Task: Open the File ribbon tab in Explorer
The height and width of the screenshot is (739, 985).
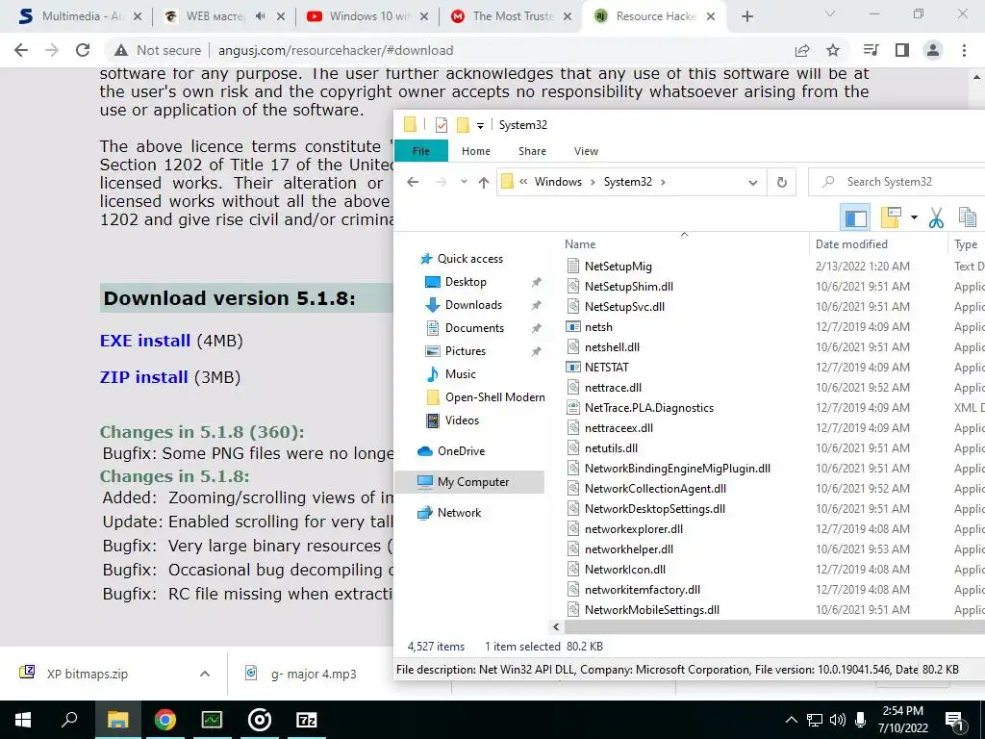Action: click(421, 151)
